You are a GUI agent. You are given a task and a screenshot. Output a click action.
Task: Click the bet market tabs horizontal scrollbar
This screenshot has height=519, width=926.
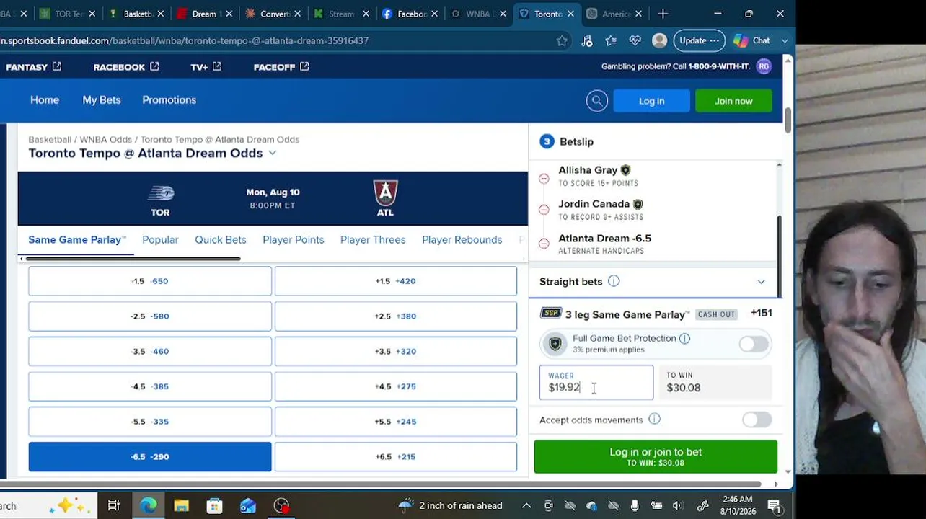click(x=133, y=259)
